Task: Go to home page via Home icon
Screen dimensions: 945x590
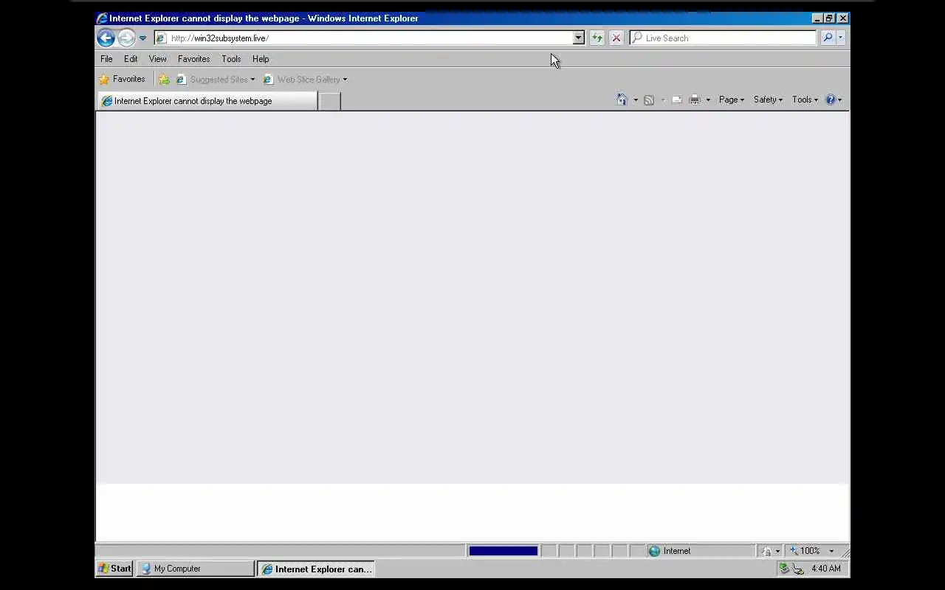Action: (x=622, y=100)
